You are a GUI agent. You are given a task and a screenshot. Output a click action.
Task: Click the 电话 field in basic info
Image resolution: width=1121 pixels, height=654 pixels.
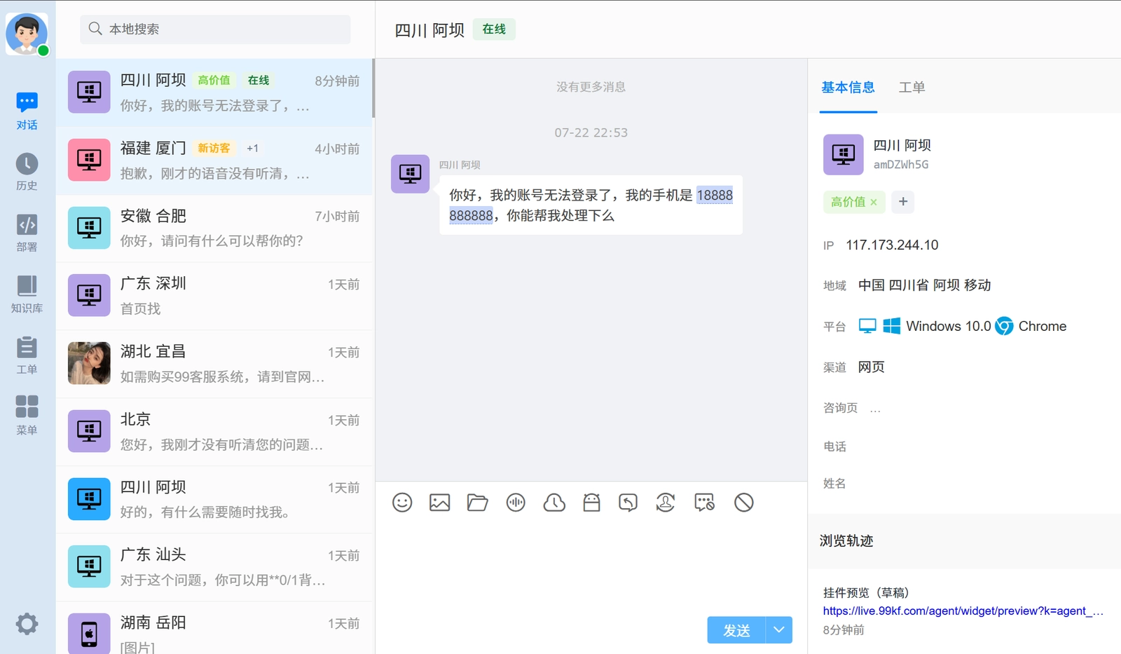click(834, 447)
